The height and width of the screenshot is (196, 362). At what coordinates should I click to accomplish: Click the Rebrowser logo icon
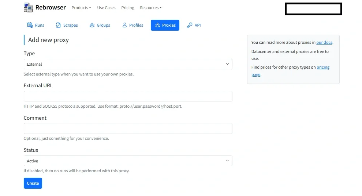(29, 8)
